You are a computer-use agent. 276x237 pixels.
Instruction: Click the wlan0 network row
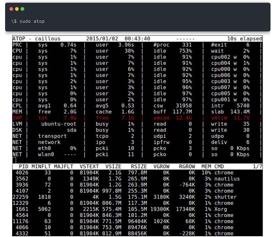coord(137,155)
